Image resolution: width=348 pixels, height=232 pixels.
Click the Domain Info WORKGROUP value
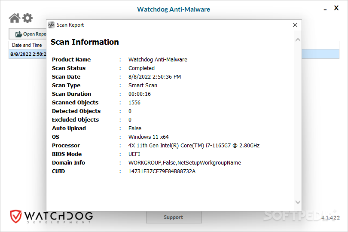pos(184,163)
